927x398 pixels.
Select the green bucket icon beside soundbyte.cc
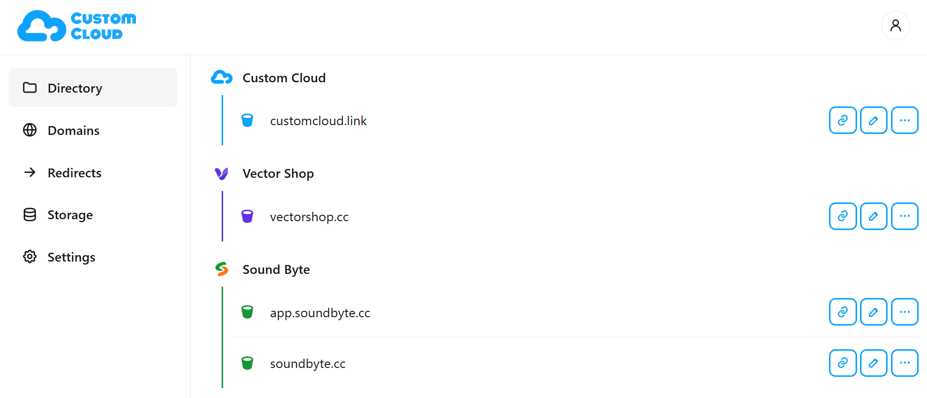point(247,363)
